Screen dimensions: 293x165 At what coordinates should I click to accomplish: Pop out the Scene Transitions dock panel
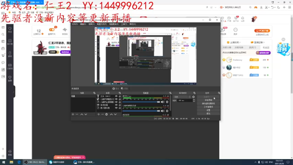click(194, 93)
